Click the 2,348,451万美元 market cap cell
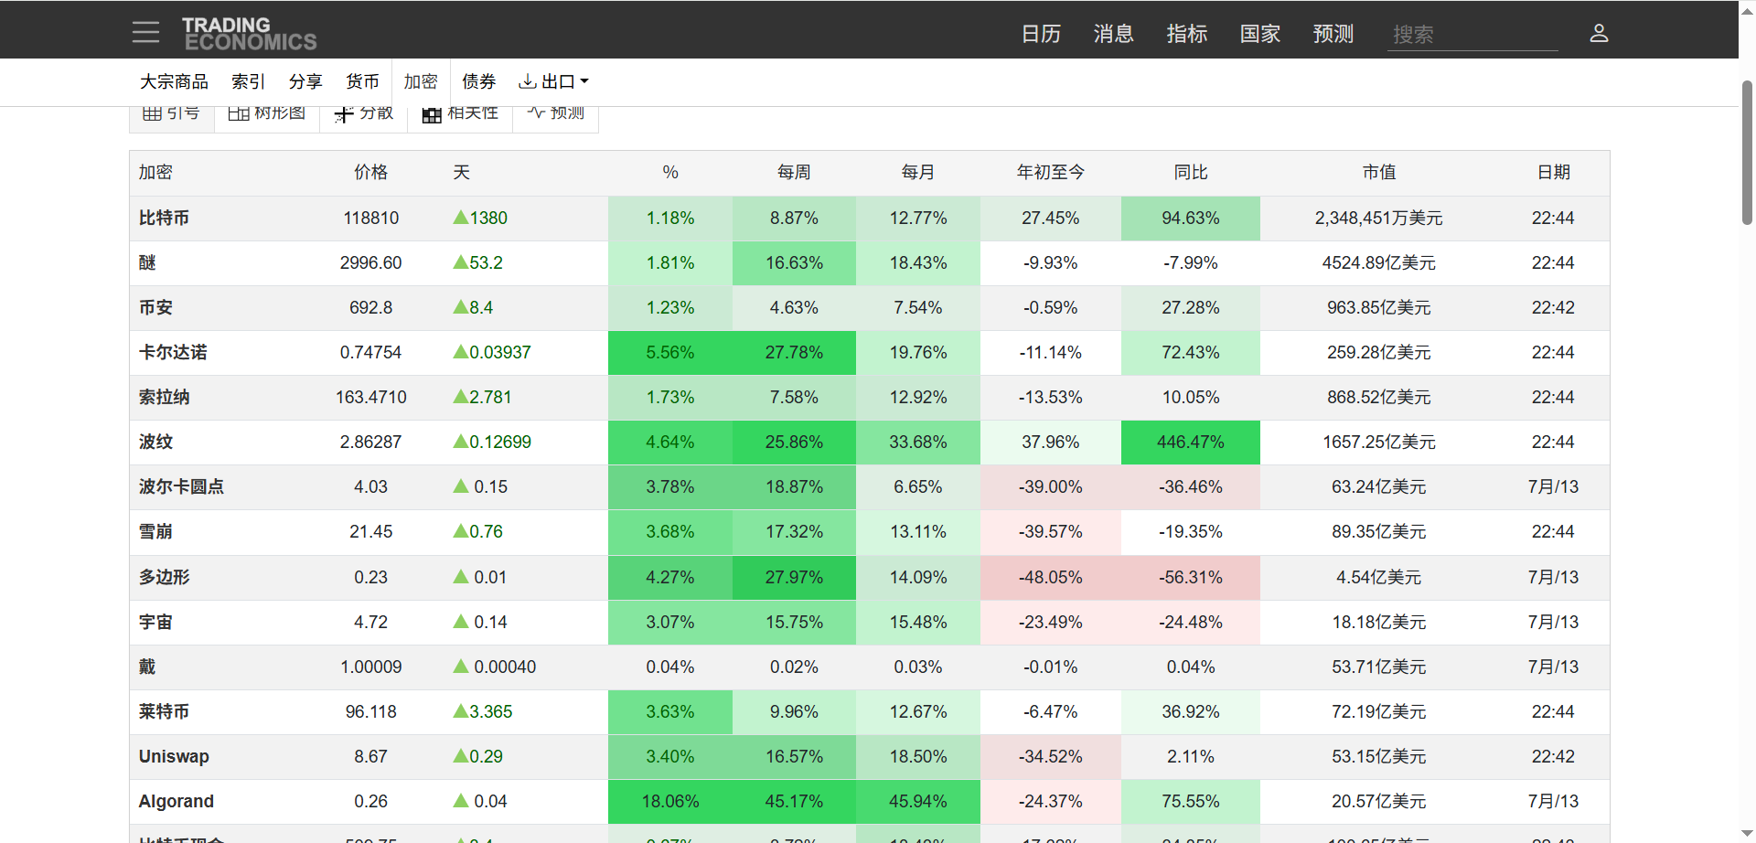 (x=1379, y=218)
